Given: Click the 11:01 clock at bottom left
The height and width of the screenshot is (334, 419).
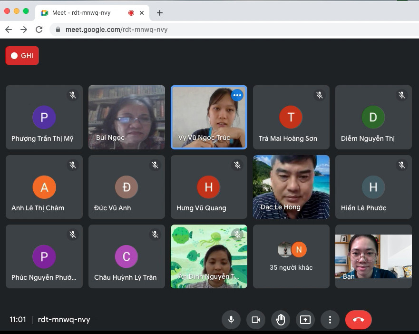Looking at the screenshot, I should pos(18,320).
